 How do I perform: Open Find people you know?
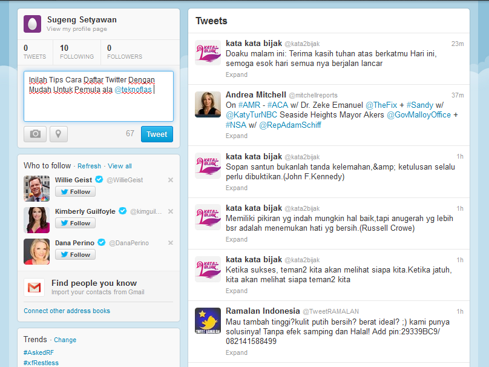tap(94, 283)
